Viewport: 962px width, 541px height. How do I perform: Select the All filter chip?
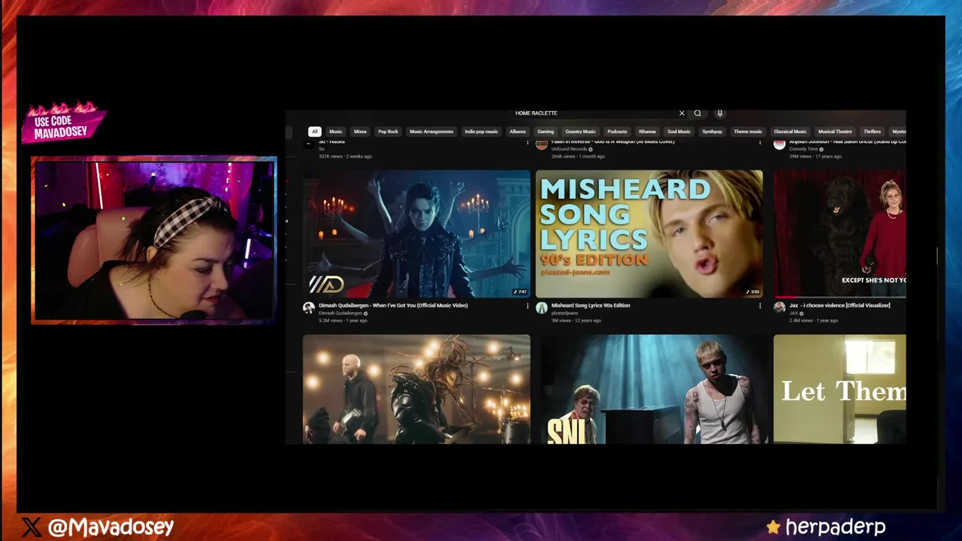click(315, 131)
